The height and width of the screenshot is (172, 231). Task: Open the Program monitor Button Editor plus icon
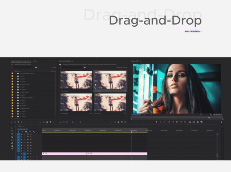221,122
